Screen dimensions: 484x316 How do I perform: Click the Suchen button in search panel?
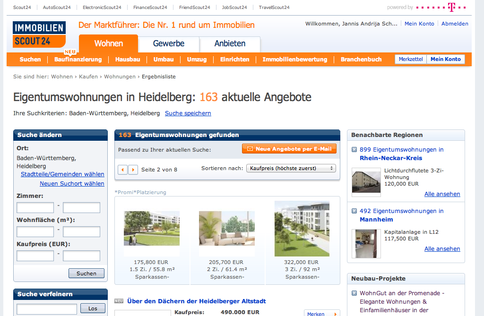86,273
